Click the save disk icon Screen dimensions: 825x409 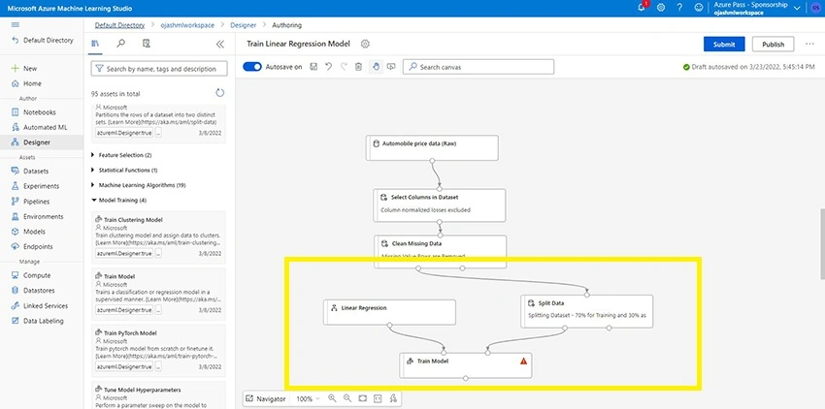(313, 67)
